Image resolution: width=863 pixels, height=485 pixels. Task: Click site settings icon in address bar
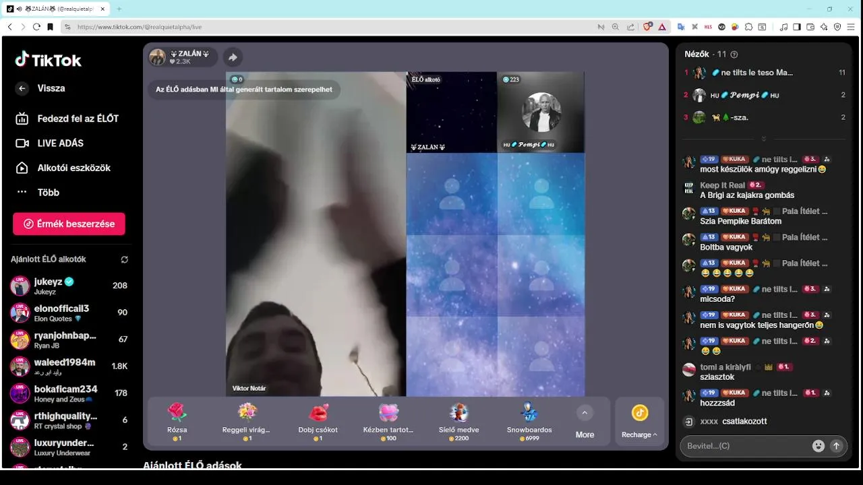67,27
